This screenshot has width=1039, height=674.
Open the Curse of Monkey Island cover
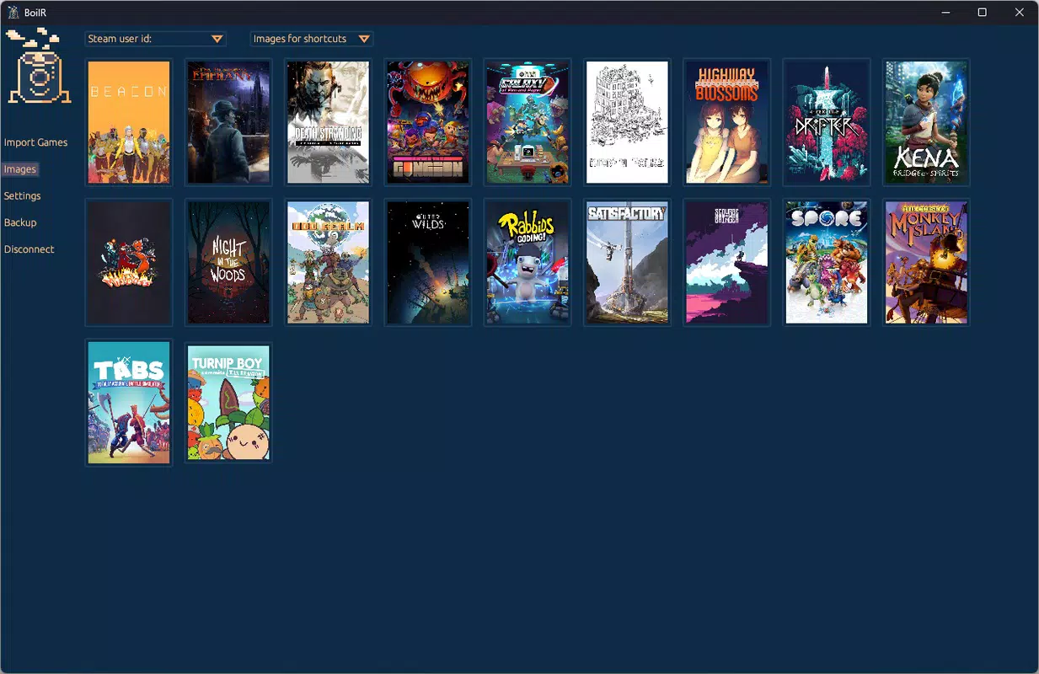click(x=925, y=262)
